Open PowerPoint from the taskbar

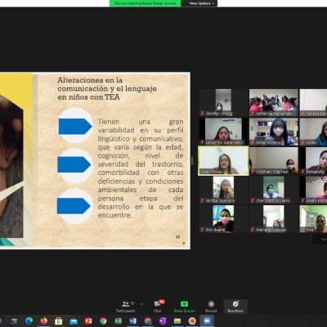point(88,320)
